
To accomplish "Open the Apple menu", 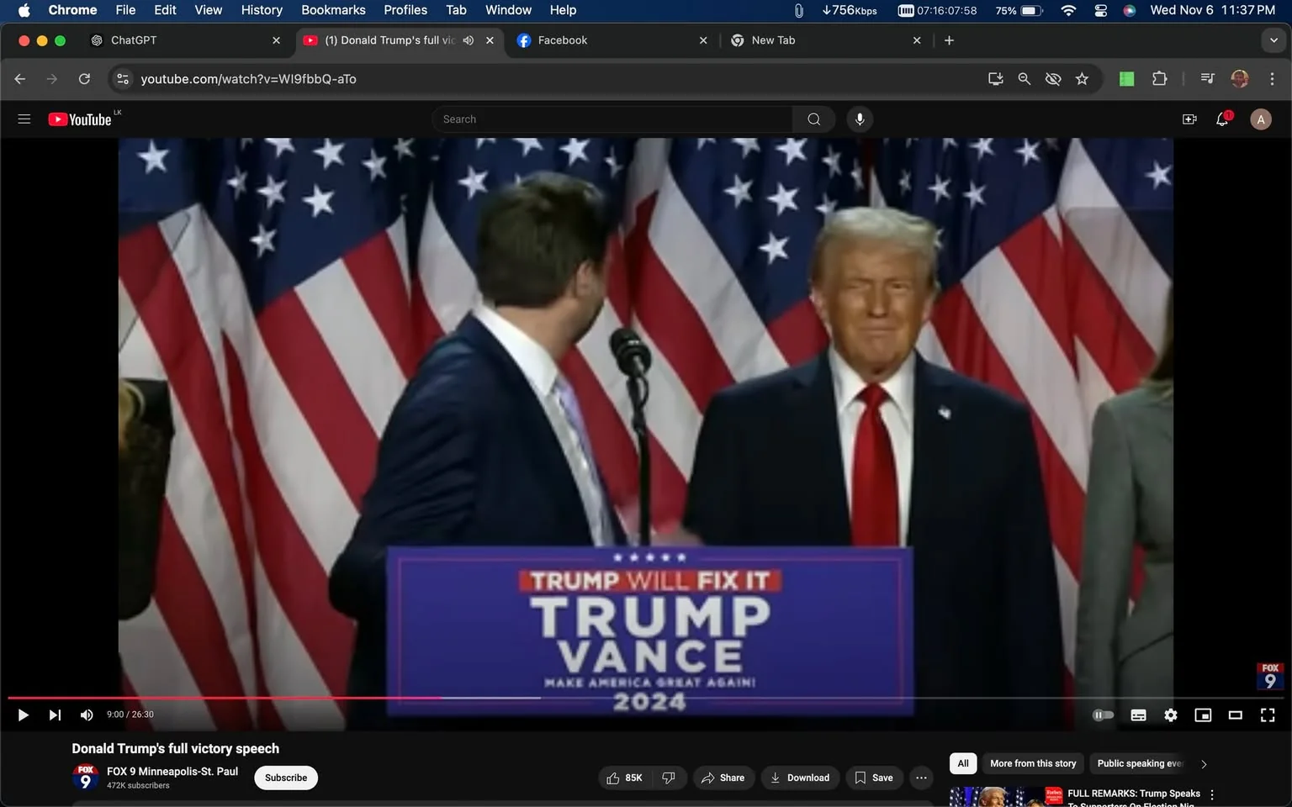I will tap(24, 10).
